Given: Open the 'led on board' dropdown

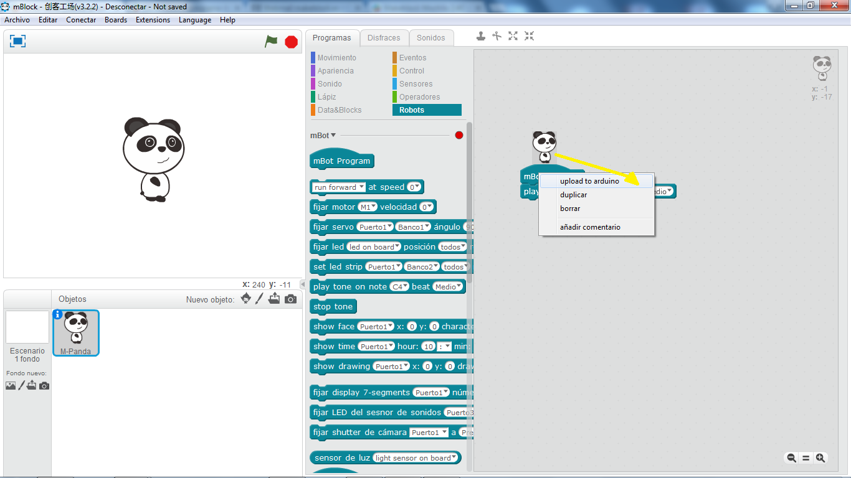Looking at the screenshot, I should [374, 246].
